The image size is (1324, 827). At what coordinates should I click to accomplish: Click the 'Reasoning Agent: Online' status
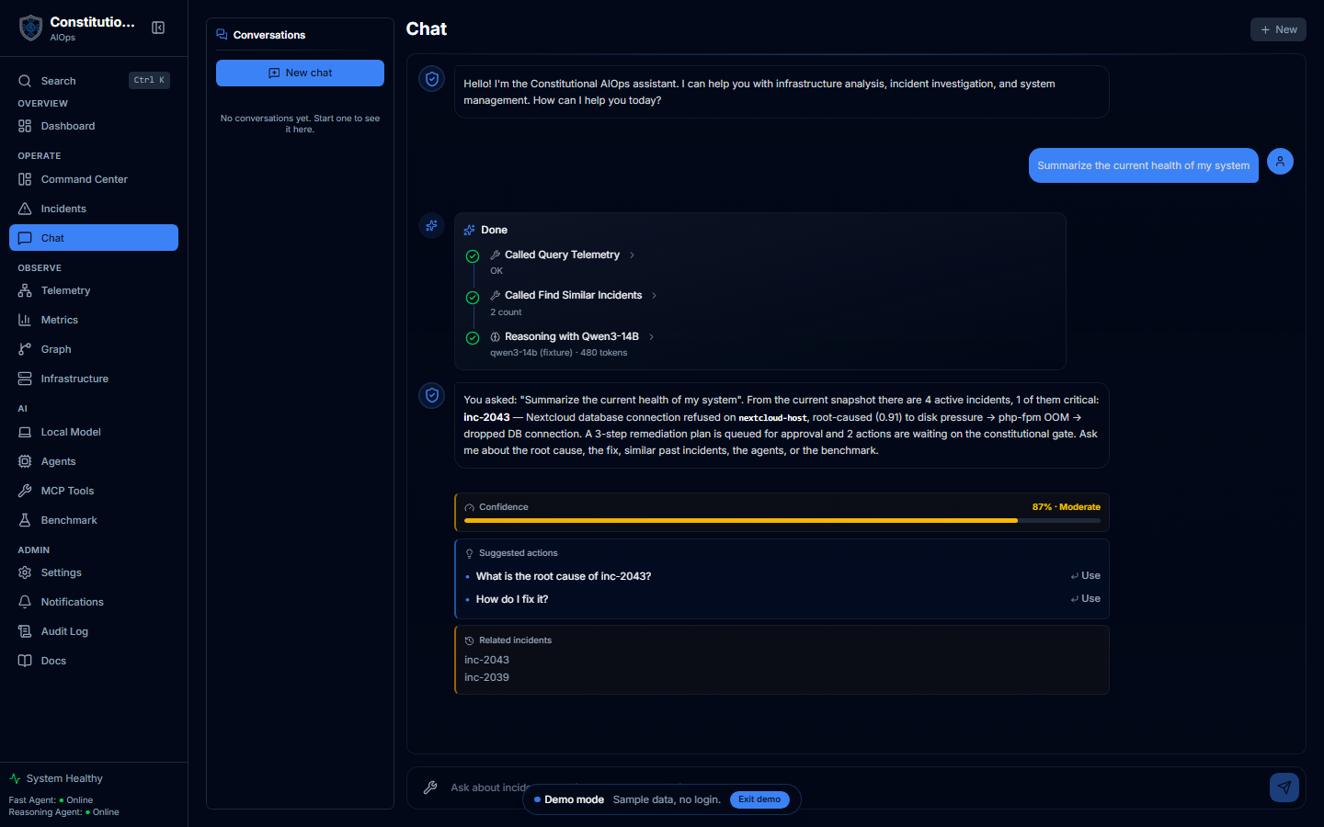pos(64,812)
